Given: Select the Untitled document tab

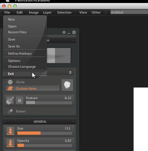Looking at the screenshot, I should (x=129, y=12).
